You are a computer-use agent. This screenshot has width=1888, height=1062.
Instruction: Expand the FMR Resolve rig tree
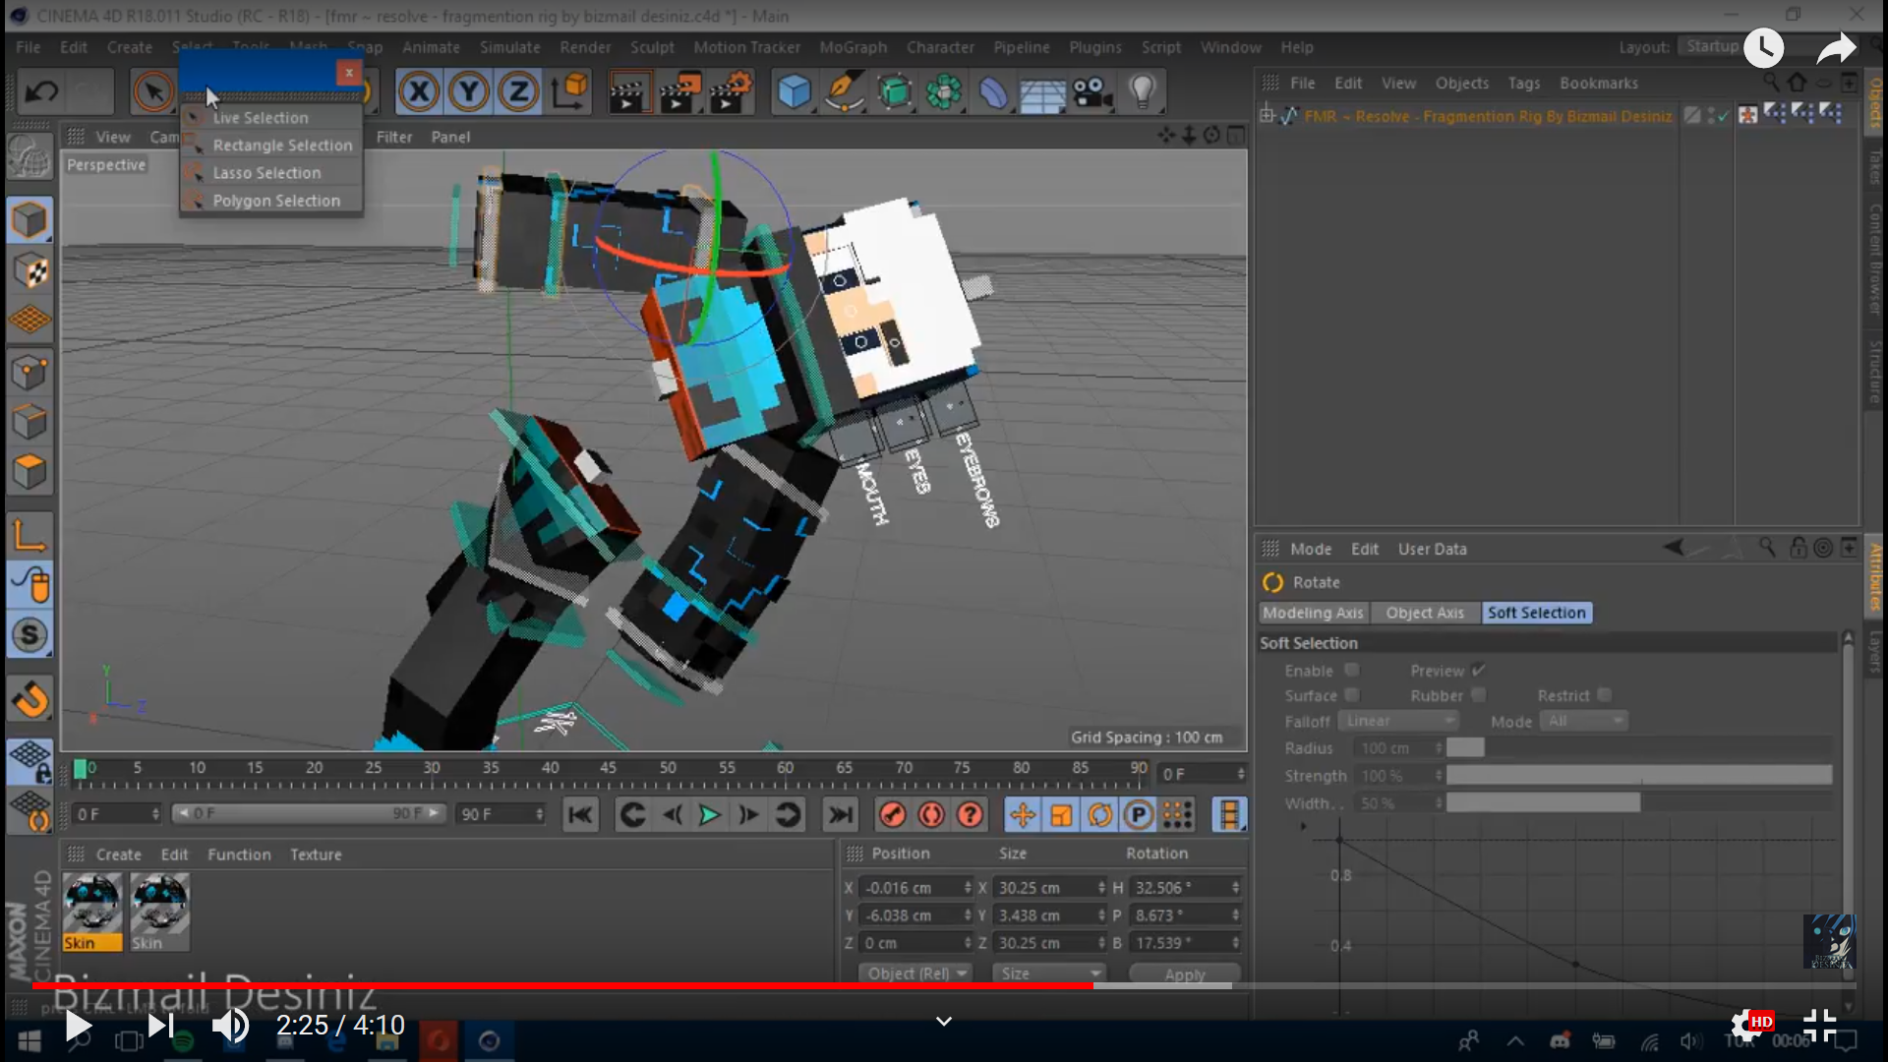[1268, 115]
